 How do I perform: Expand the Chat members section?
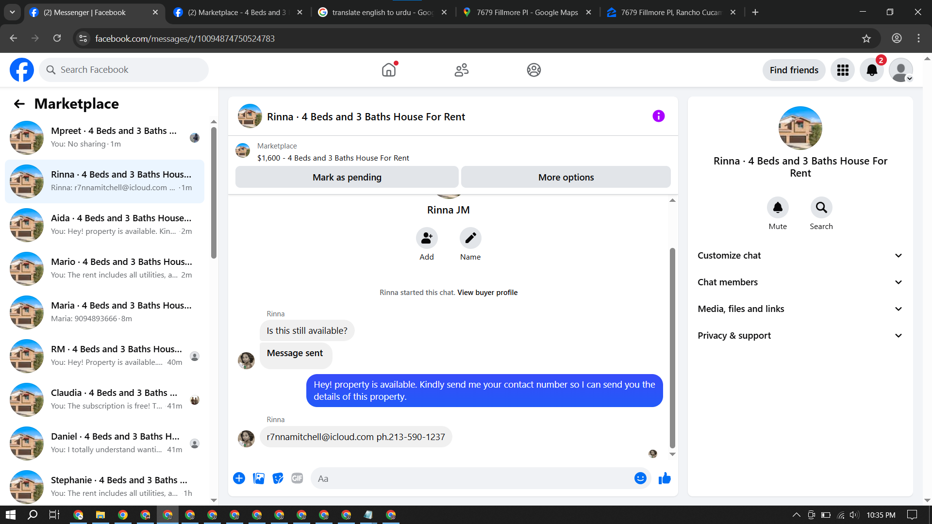[x=800, y=282]
